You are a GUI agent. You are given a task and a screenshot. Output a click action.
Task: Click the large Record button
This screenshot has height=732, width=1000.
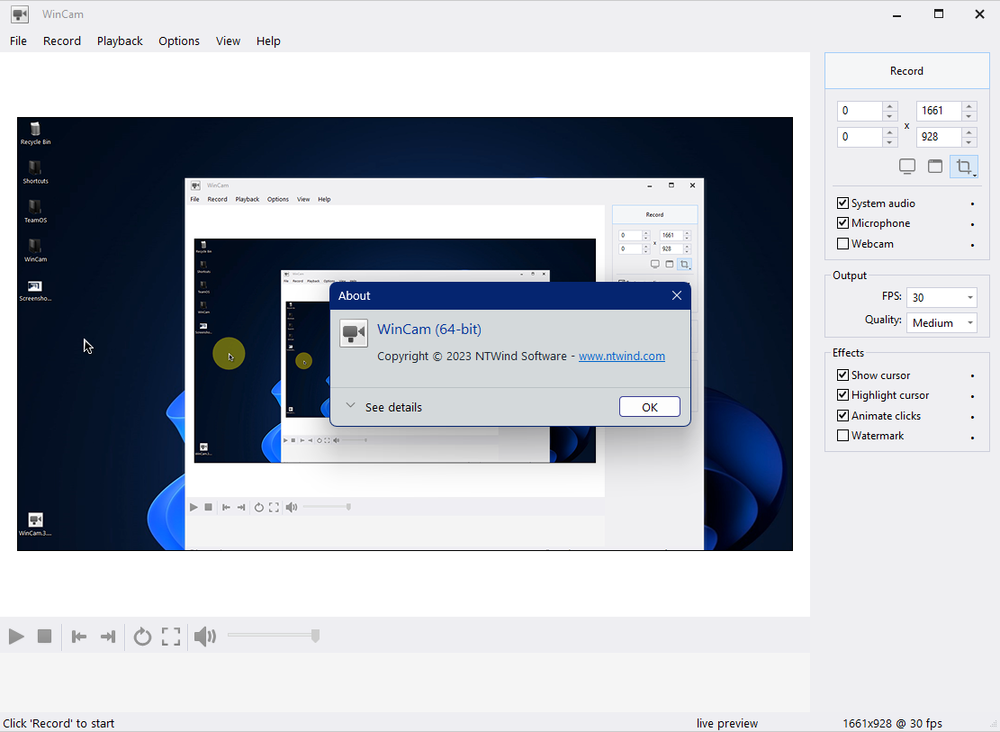[907, 71]
